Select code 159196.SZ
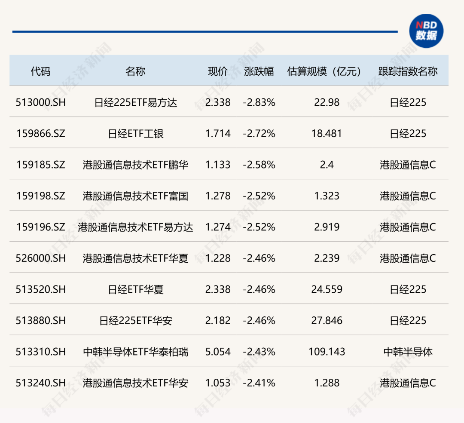 click(x=40, y=227)
